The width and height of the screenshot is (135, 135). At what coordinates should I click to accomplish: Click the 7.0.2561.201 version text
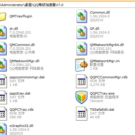click(20, 65)
